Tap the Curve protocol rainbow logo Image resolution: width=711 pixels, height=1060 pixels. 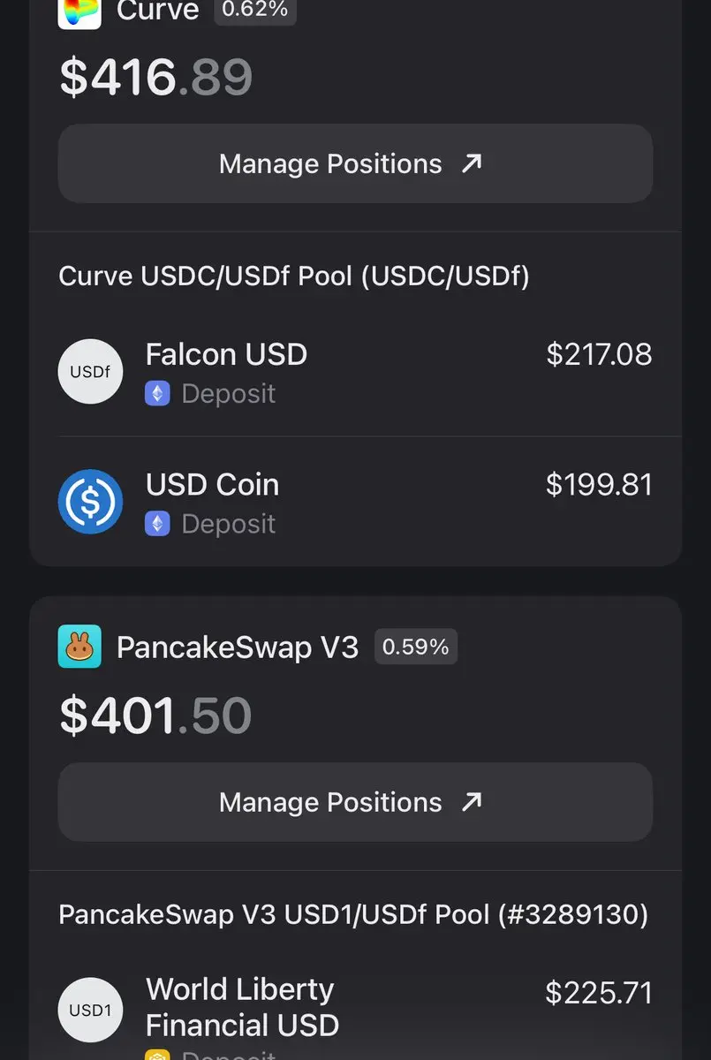[79, 14]
